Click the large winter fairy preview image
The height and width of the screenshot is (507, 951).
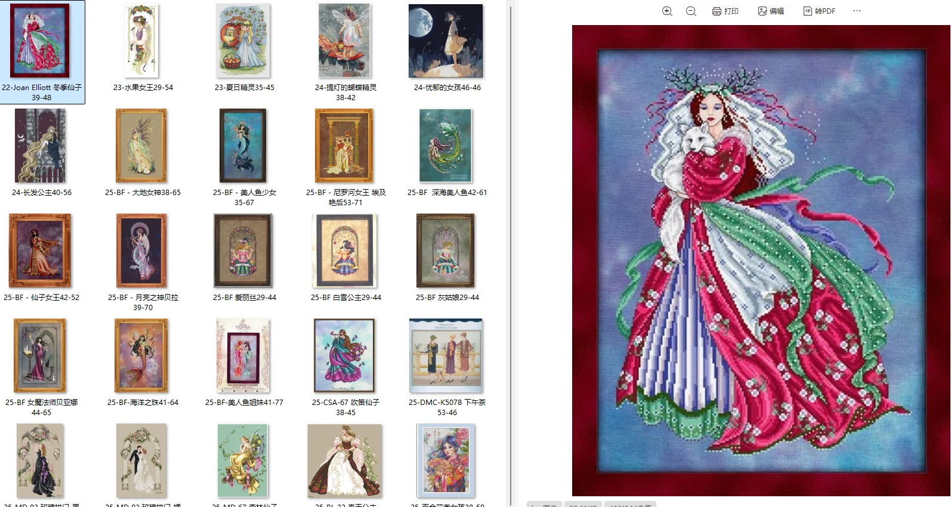[x=761, y=260]
